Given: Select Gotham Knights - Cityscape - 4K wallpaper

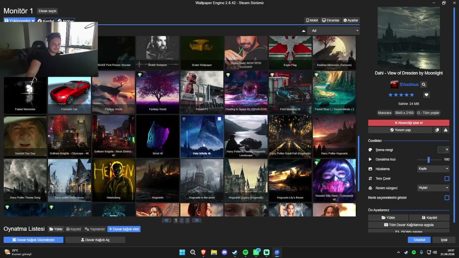Looking at the screenshot, I should tap(70, 136).
